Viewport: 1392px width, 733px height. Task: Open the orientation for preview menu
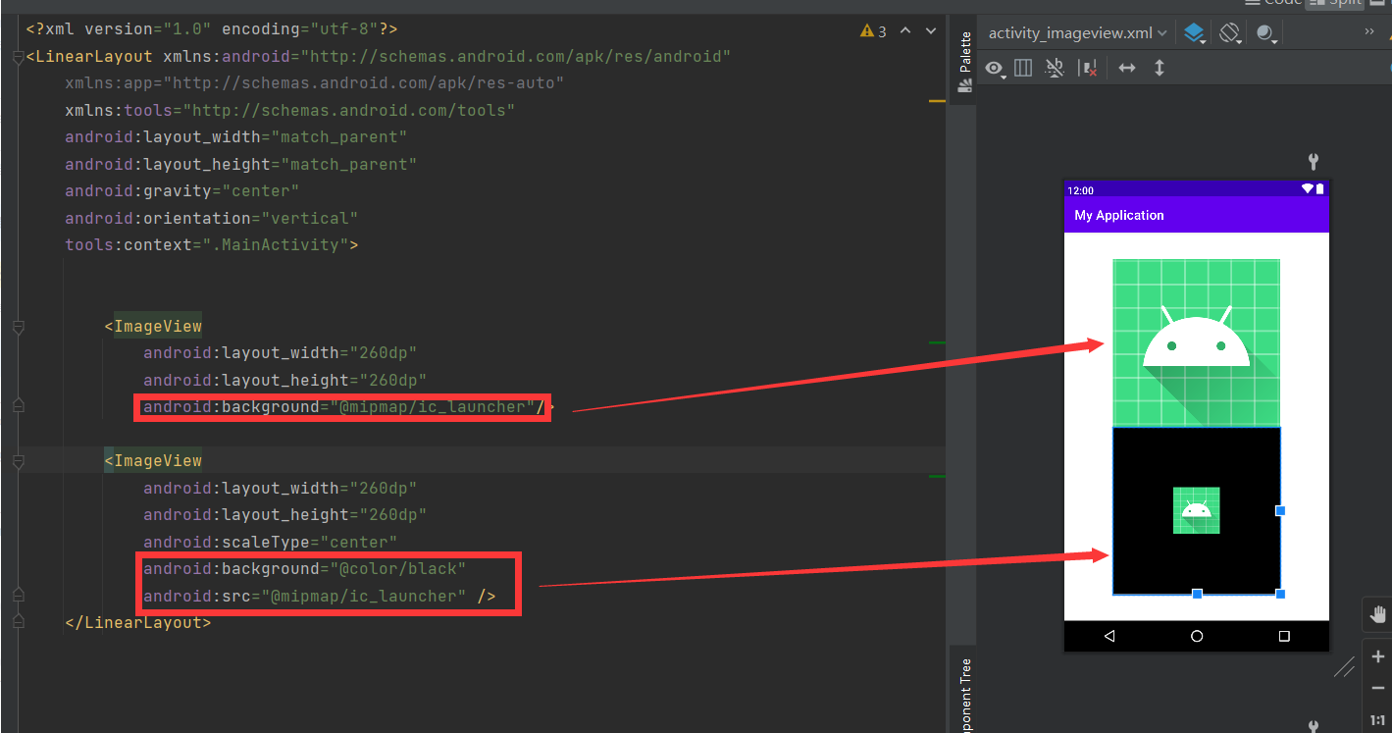coord(1230,33)
